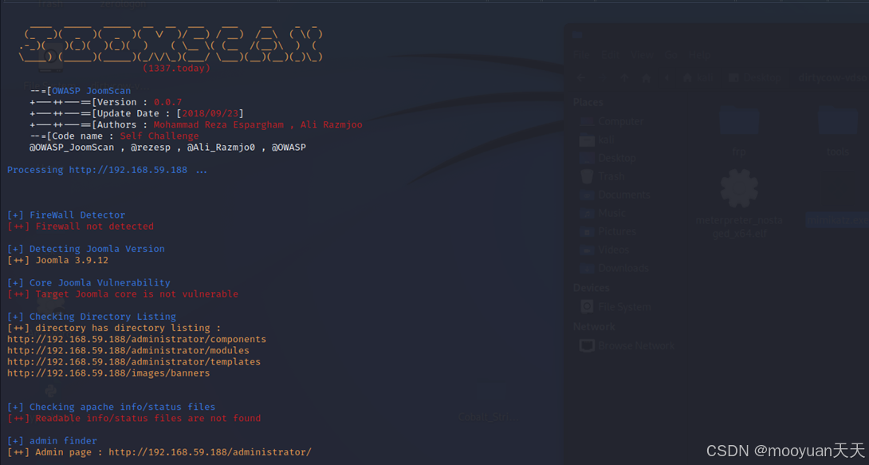
Task: Open the administrator/templates directory URL
Action: 134,361
